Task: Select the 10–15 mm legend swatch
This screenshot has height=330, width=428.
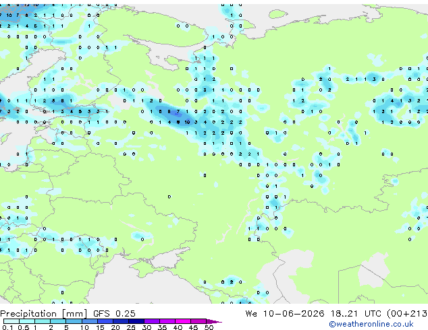Action: click(90, 321)
